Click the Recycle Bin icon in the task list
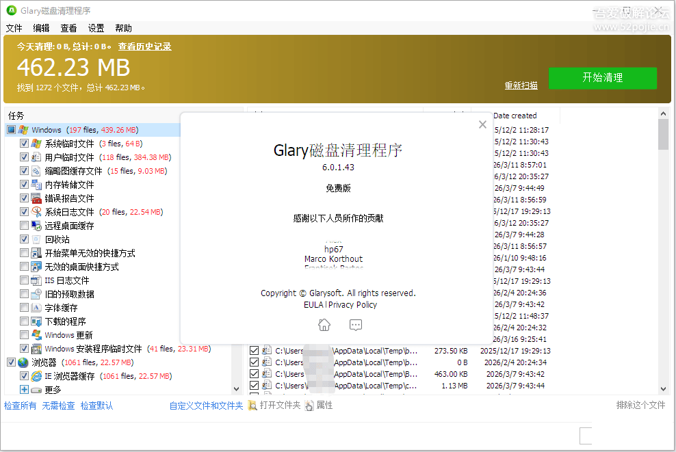676x452 pixels. 36,239
